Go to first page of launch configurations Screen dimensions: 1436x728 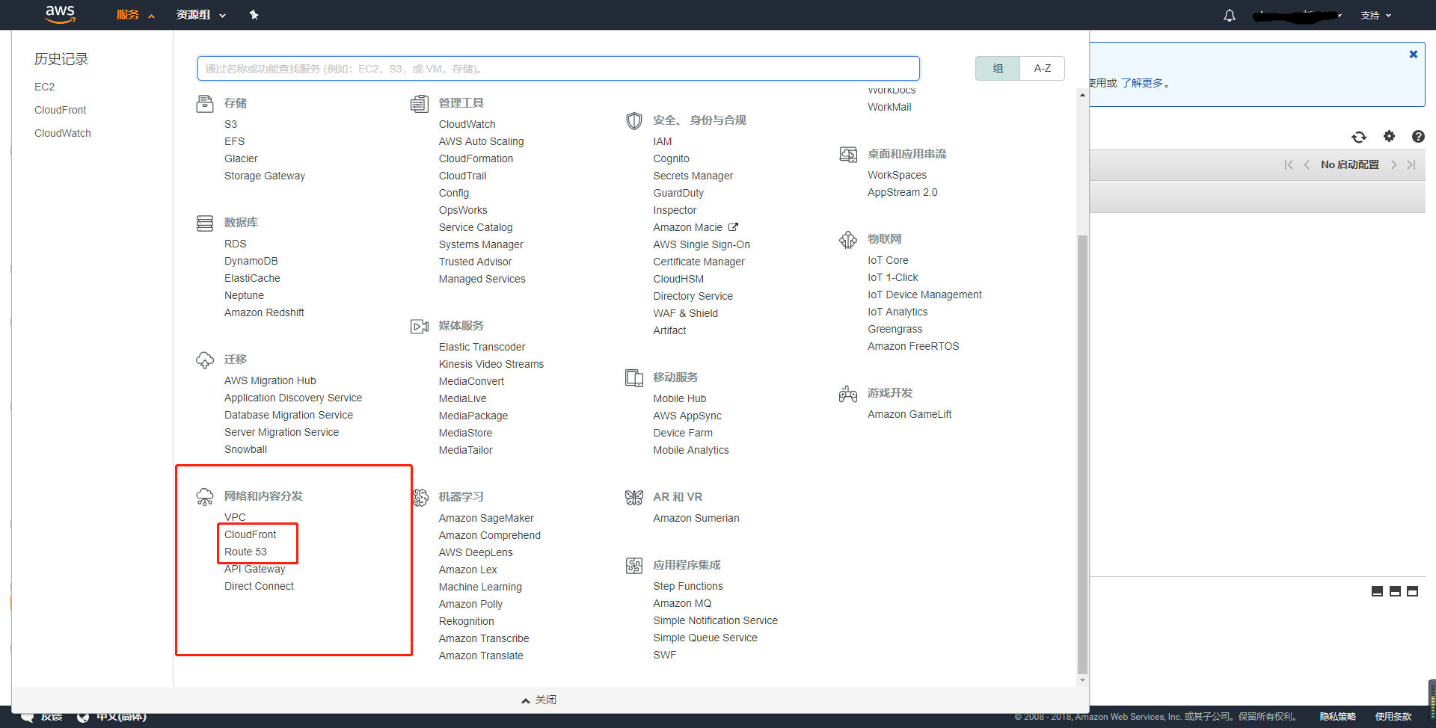click(1288, 164)
